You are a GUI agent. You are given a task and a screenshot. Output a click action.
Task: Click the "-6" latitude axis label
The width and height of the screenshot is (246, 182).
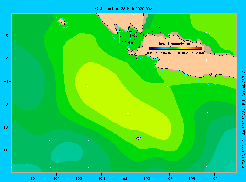pyautogui.click(x=6, y=36)
